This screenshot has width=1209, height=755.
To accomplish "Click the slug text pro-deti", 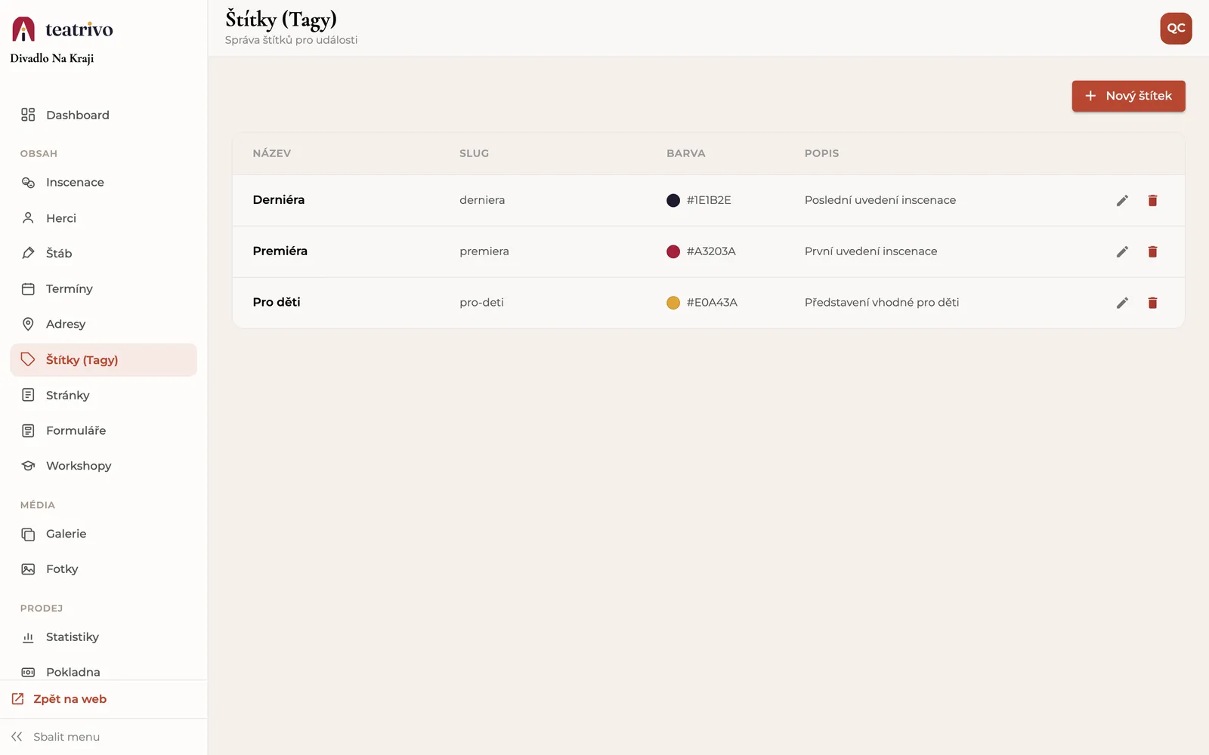I will (x=481, y=303).
